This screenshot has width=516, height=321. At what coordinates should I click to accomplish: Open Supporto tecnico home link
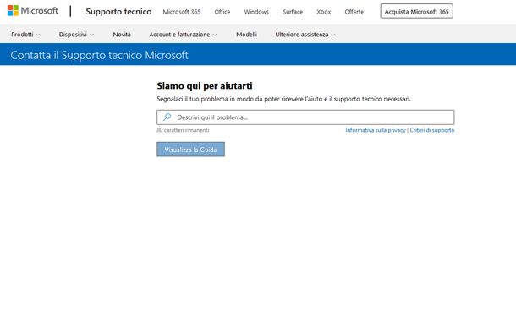click(x=118, y=12)
